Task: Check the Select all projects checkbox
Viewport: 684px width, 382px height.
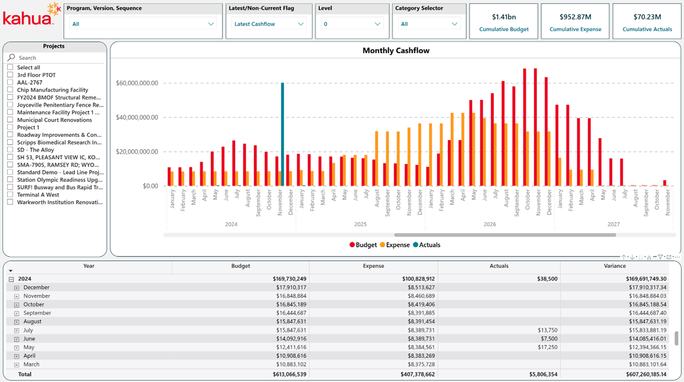Action: [x=10, y=67]
